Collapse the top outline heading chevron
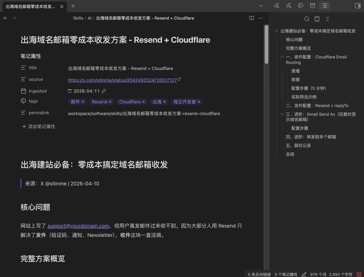The height and width of the screenshot is (277, 364). [x=276, y=31]
